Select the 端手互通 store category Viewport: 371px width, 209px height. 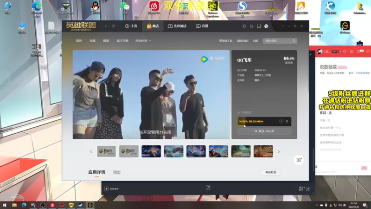click(122, 41)
